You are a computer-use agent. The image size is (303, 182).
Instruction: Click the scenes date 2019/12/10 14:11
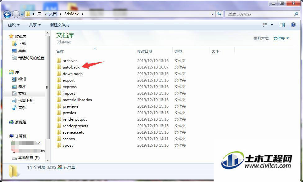[x=153, y=139]
